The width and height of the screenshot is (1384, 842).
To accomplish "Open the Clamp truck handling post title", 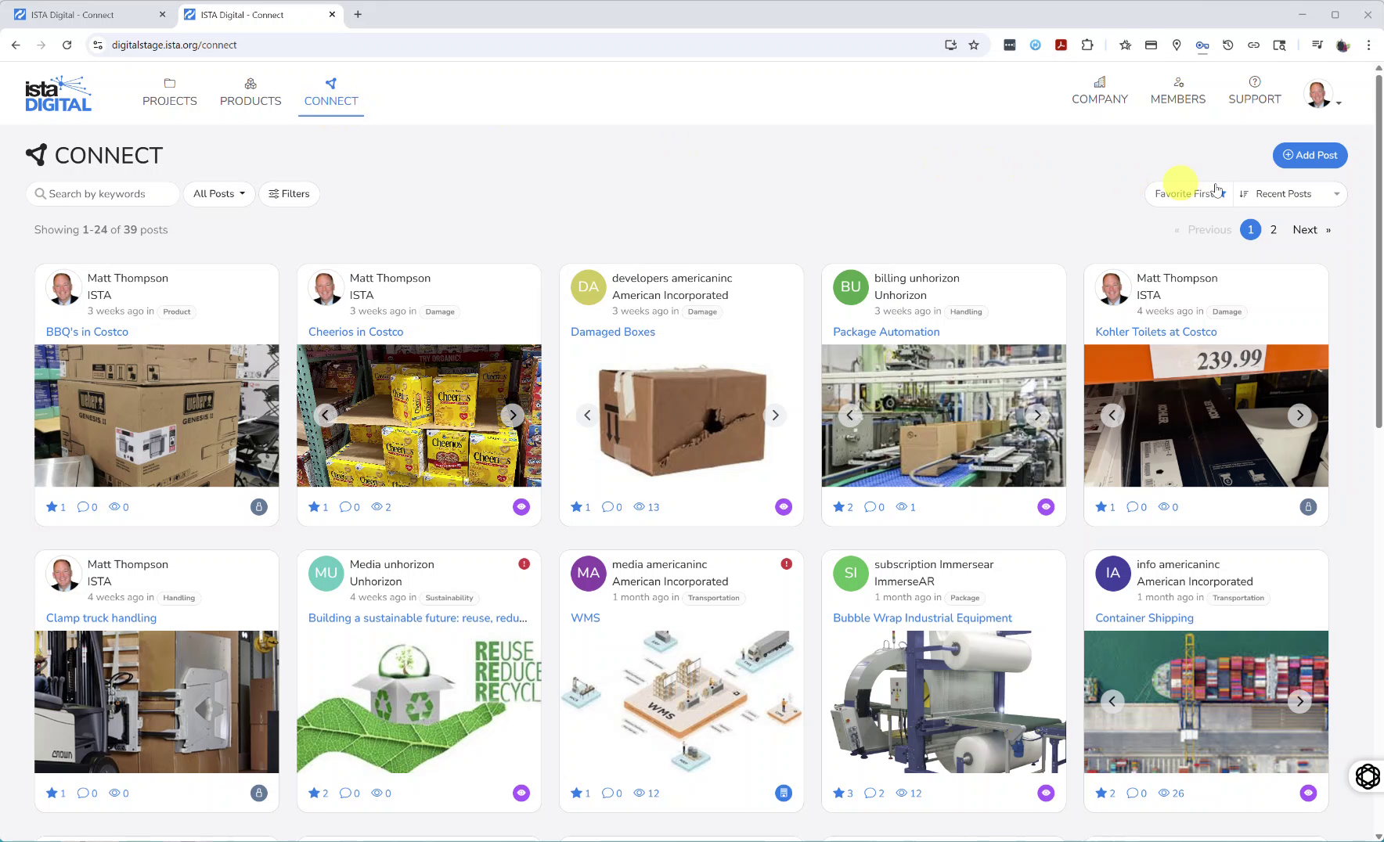I will (101, 618).
